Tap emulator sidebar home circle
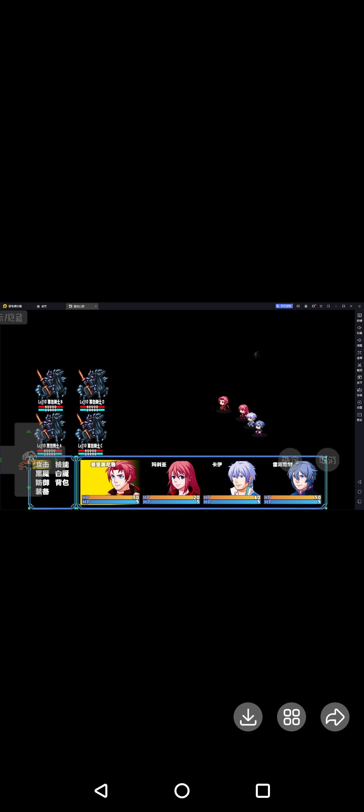 [359, 492]
